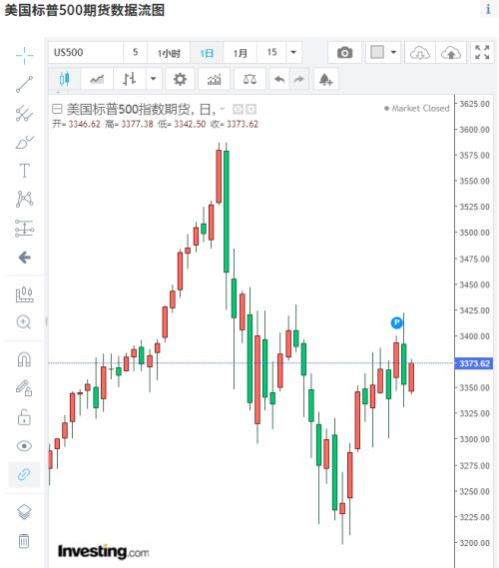Toggle lock all drawing tools
499x568 pixels.
(x=24, y=417)
